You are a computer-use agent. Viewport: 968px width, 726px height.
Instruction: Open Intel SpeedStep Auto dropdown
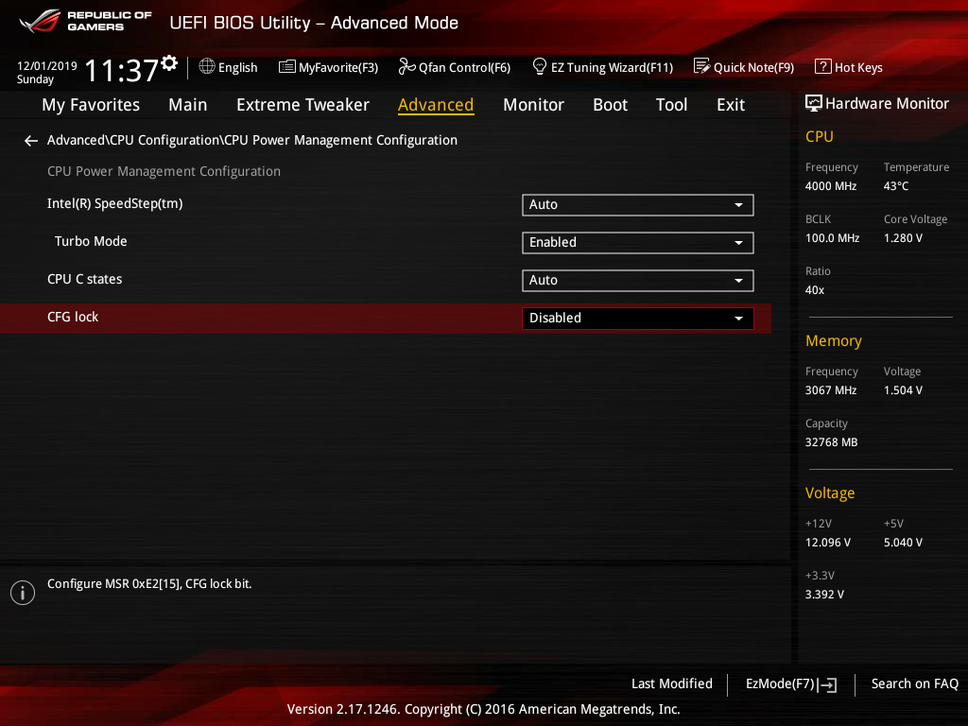[x=638, y=205]
